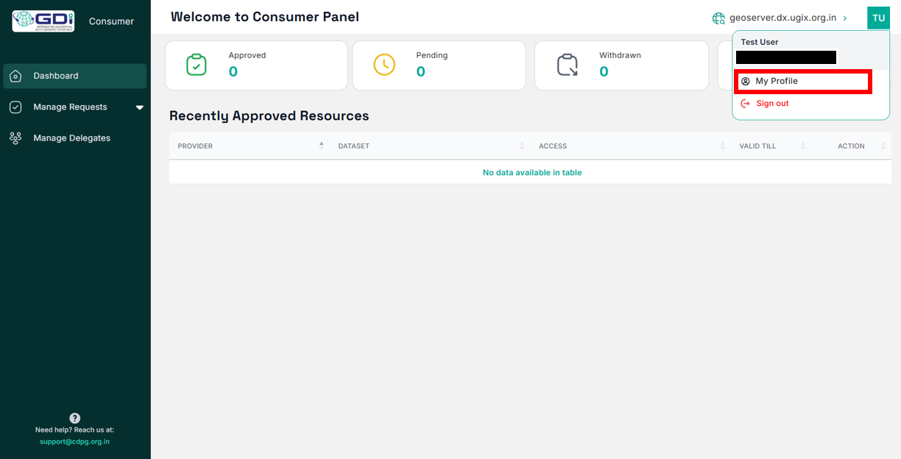
Task: Click the green Approved checkmark icon
Action: click(x=196, y=65)
